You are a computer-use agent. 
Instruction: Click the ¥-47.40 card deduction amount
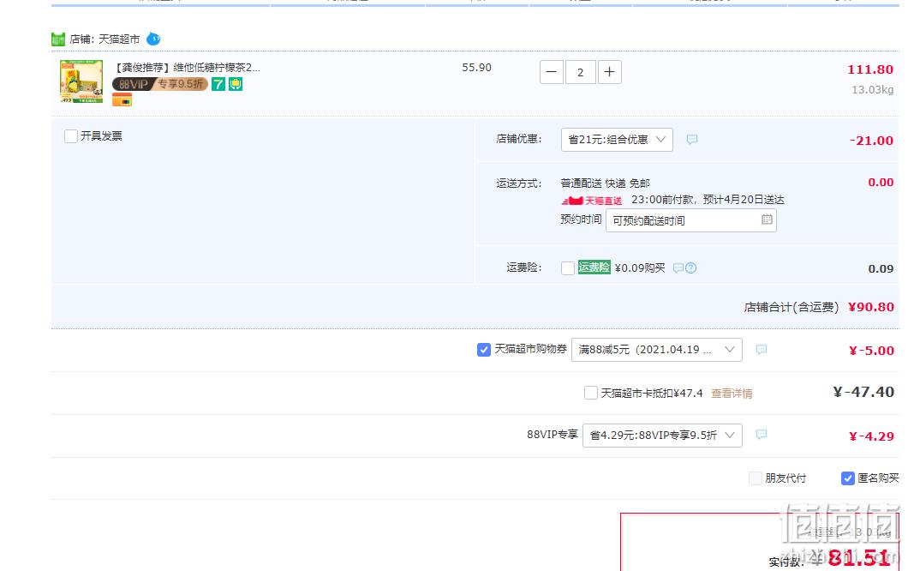coord(863,392)
